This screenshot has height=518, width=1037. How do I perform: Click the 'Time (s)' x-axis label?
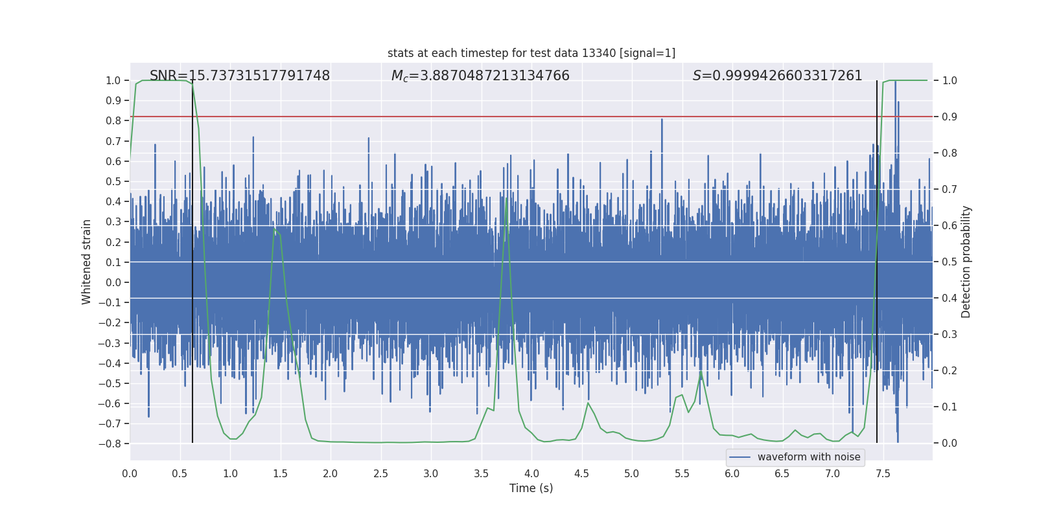click(531, 488)
